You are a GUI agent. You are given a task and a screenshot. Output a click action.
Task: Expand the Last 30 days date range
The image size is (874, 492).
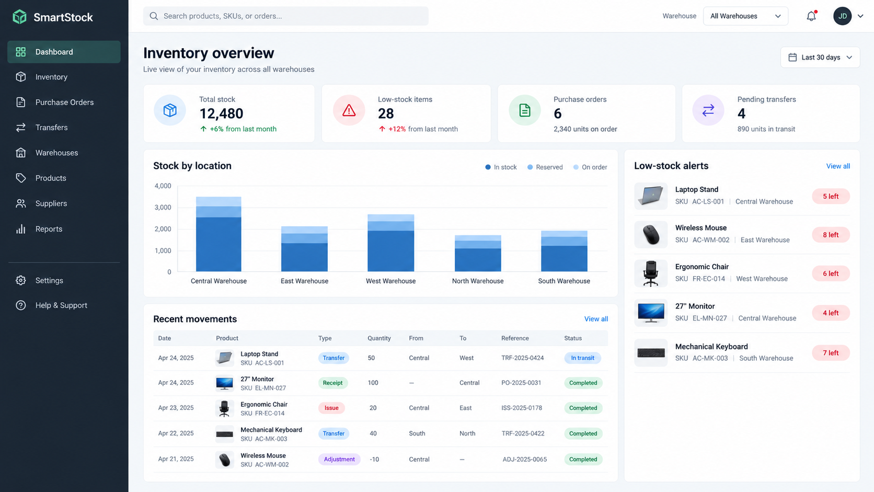820,58
